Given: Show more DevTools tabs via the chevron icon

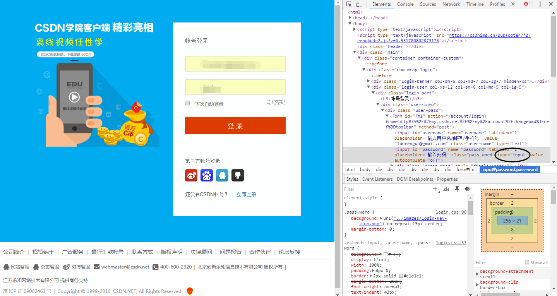Looking at the screenshot, I should pos(513,4).
